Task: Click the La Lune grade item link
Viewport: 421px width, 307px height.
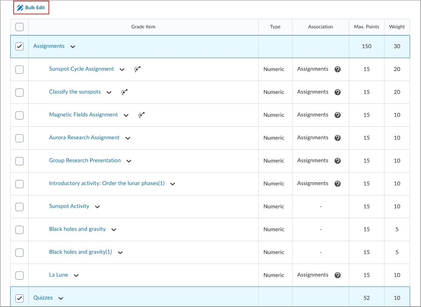Action: [58, 275]
